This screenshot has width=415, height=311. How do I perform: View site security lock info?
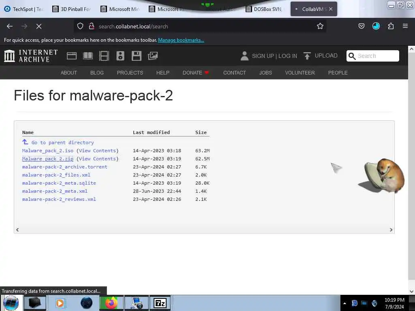(x=92, y=26)
